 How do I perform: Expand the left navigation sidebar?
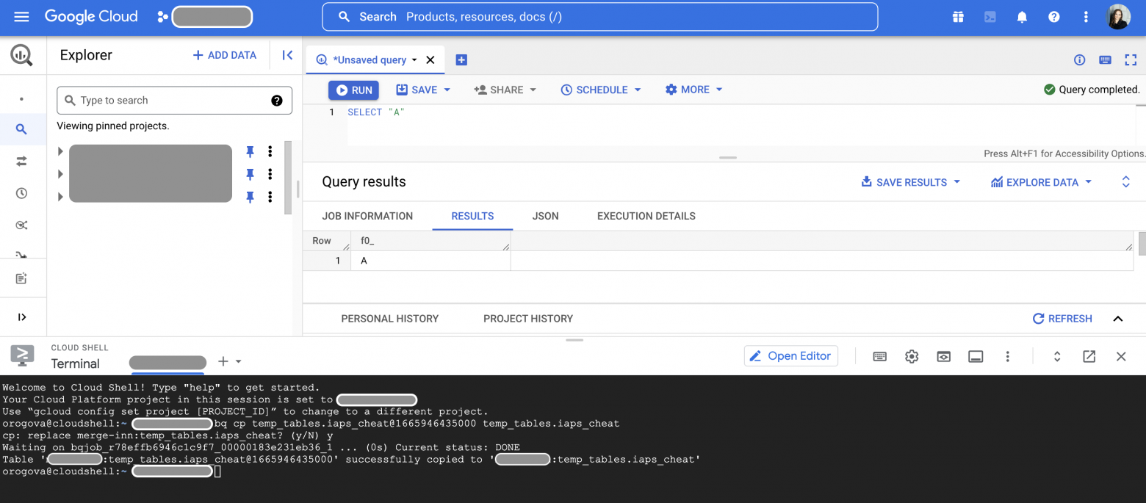(21, 317)
